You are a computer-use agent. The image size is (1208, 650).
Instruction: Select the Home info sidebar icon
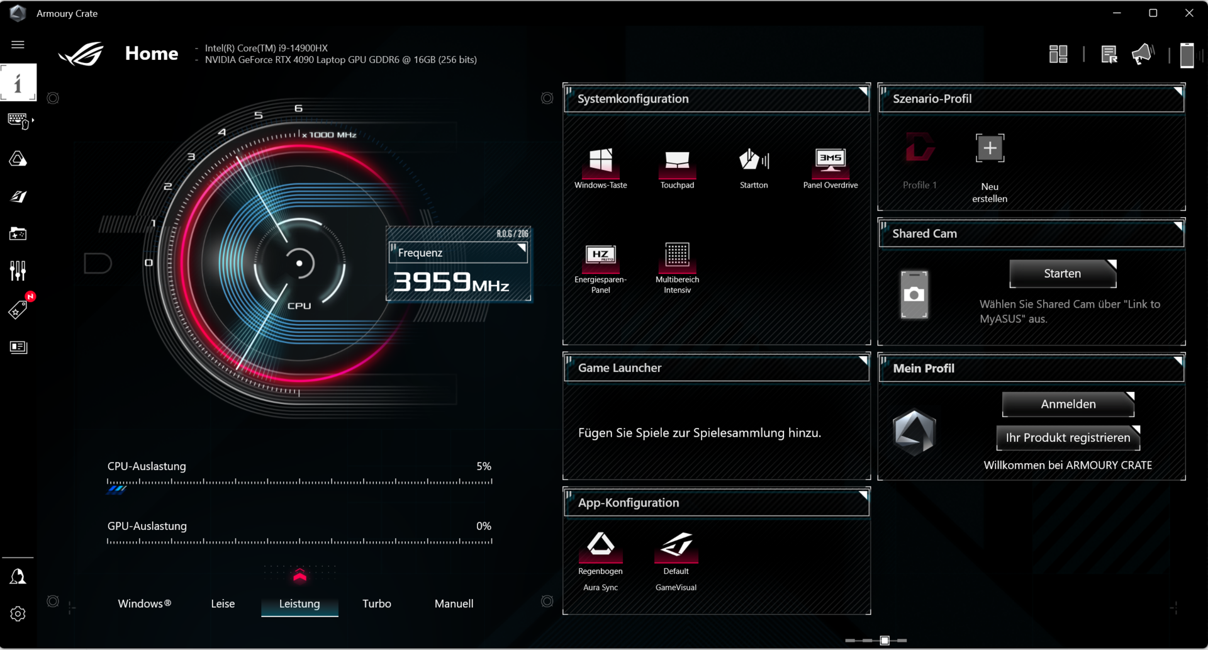(18, 82)
